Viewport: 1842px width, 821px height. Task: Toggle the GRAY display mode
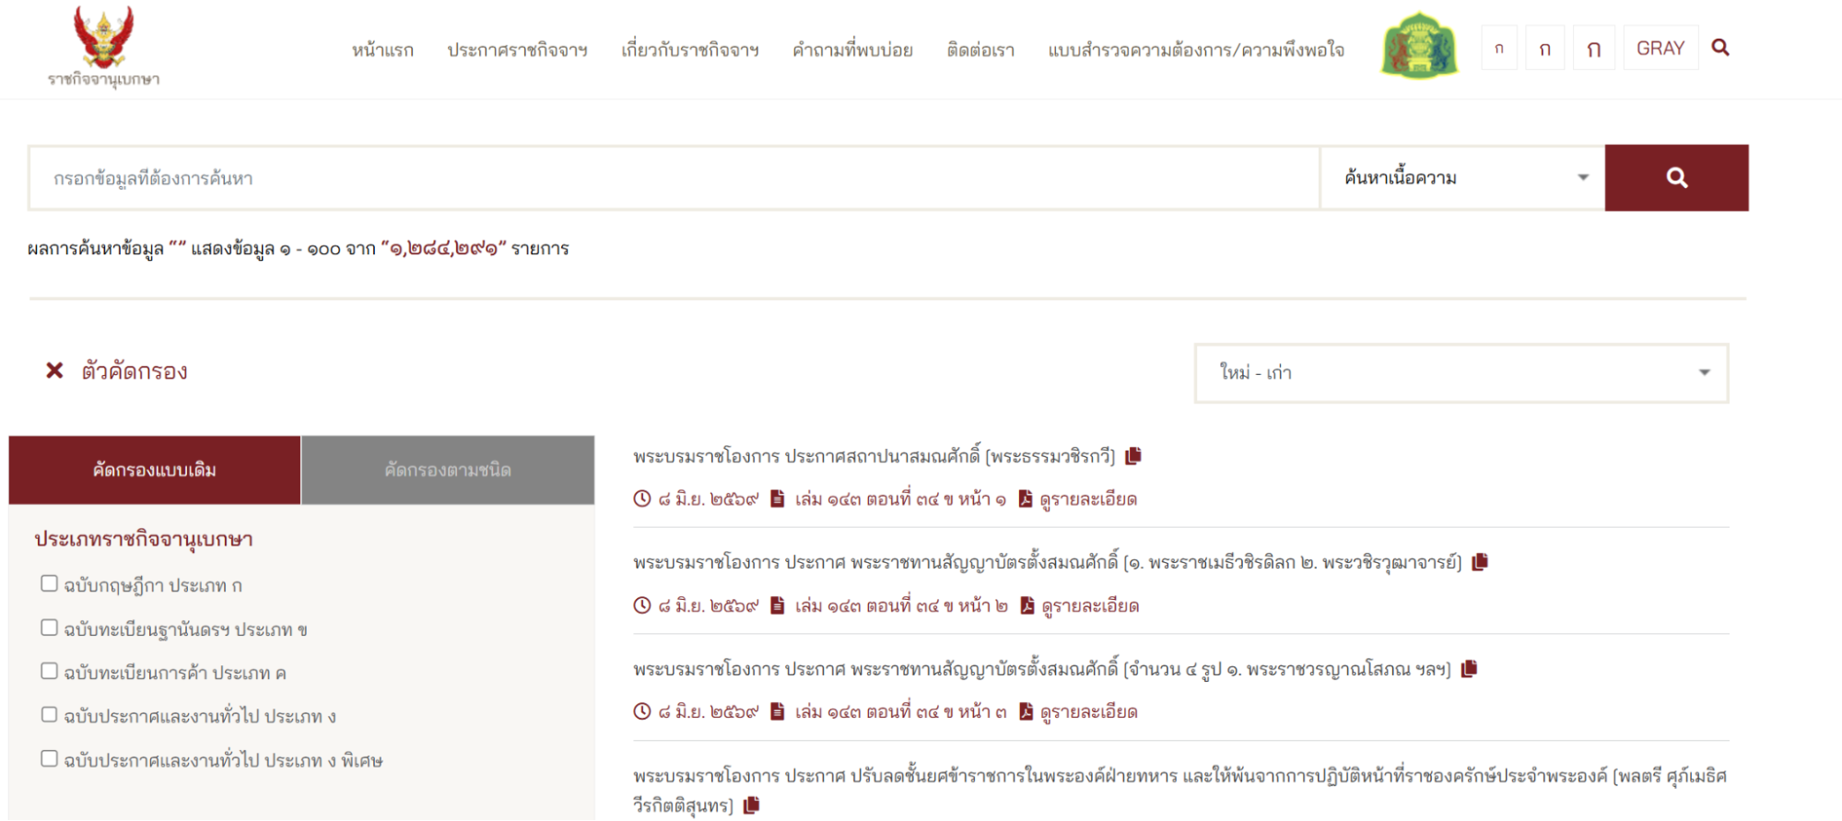click(x=1660, y=48)
